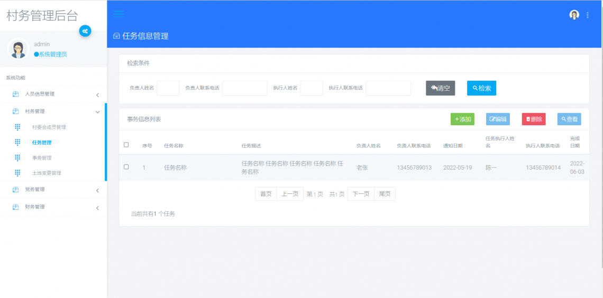Click the 系统管理员 role label
Screen dimensions: 603x298
click(53, 54)
